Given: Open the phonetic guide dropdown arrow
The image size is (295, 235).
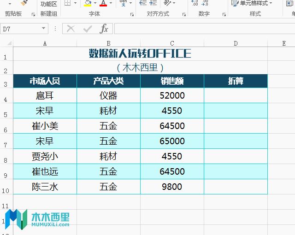Looking at the screenshot, I should (130, 3).
